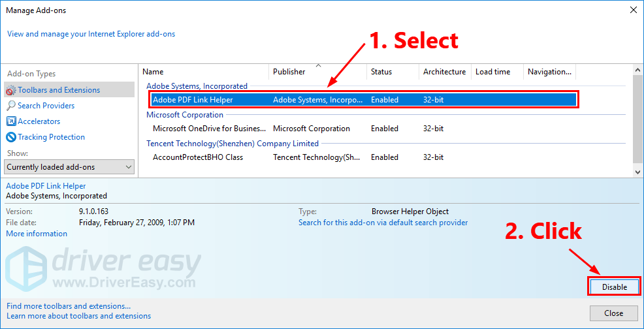Click the Close button at bottom
This screenshot has width=644, height=329.
613,313
